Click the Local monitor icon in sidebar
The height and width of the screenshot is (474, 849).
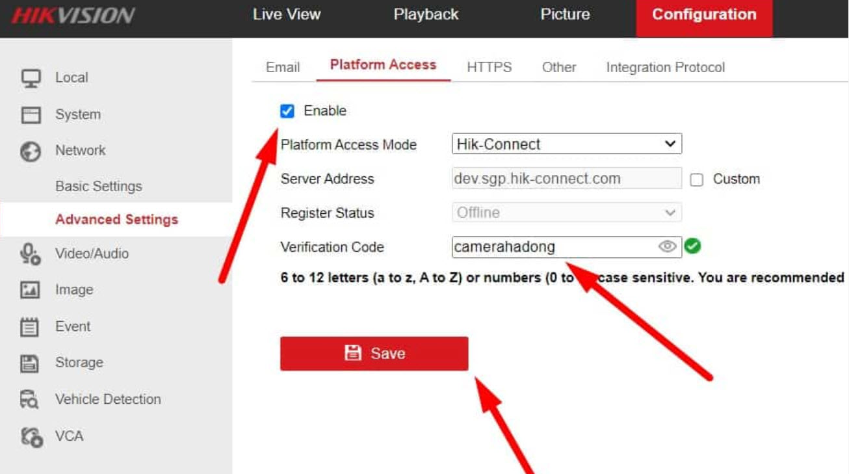click(x=31, y=78)
